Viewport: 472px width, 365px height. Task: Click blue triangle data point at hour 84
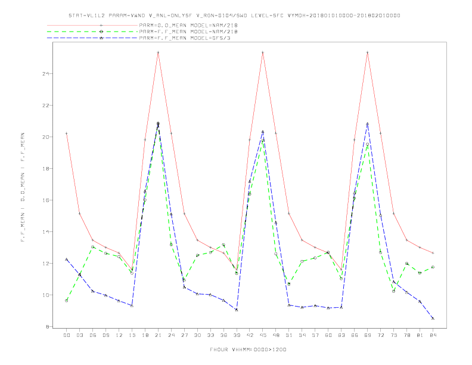(x=433, y=318)
